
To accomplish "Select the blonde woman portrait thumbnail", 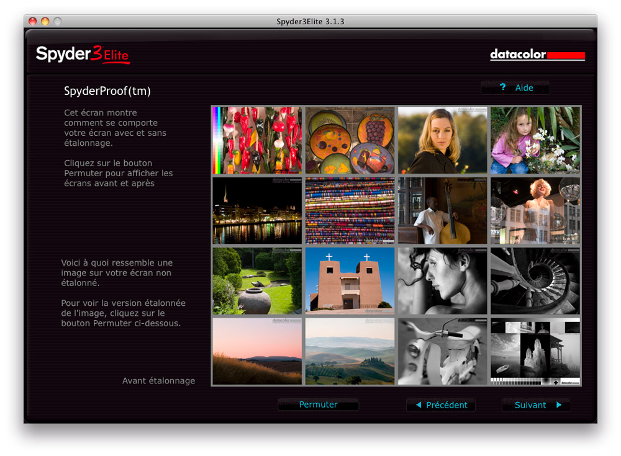I will pos(443,140).
